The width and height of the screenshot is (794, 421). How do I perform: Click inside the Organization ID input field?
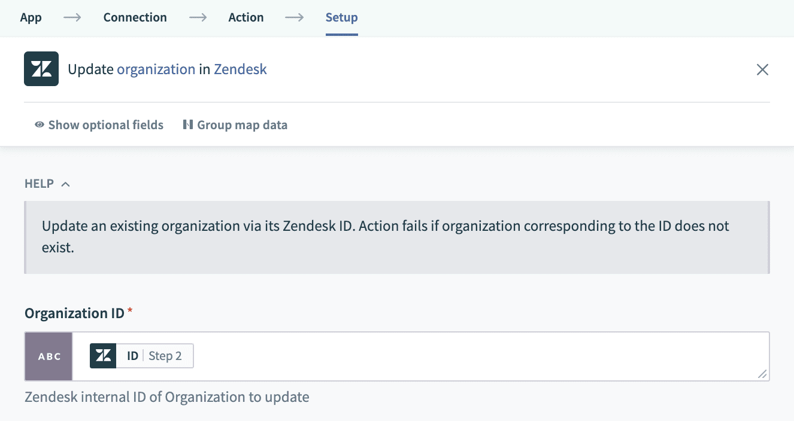[419, 356]
